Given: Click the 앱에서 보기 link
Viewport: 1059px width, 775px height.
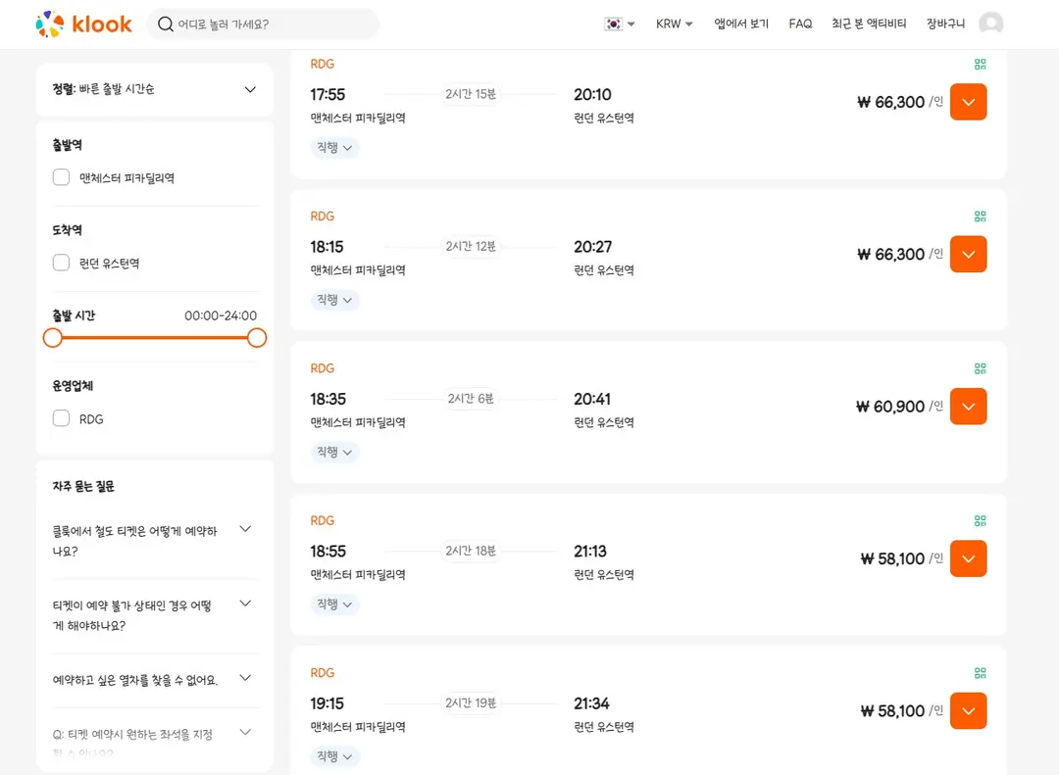Looking at the screenshot, I should click(x=741, y=24).
